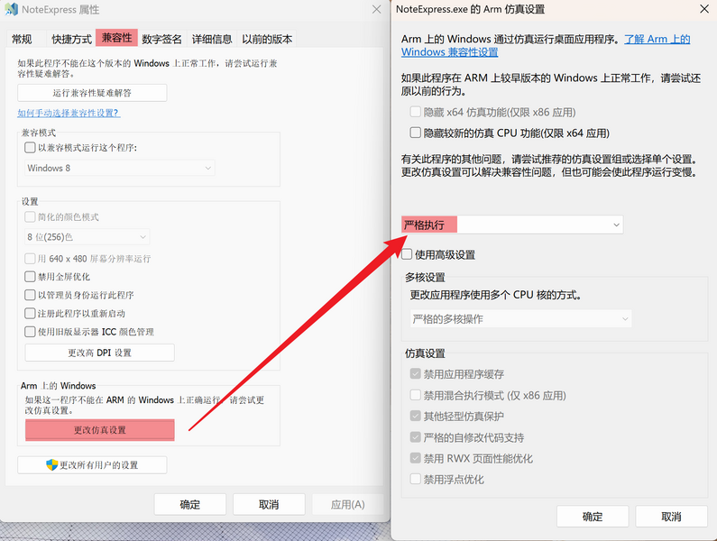This screenshot has height=541, width=717.
Task: Toggle 简化的颜色模式 checkbox
Action: [30, 216]
